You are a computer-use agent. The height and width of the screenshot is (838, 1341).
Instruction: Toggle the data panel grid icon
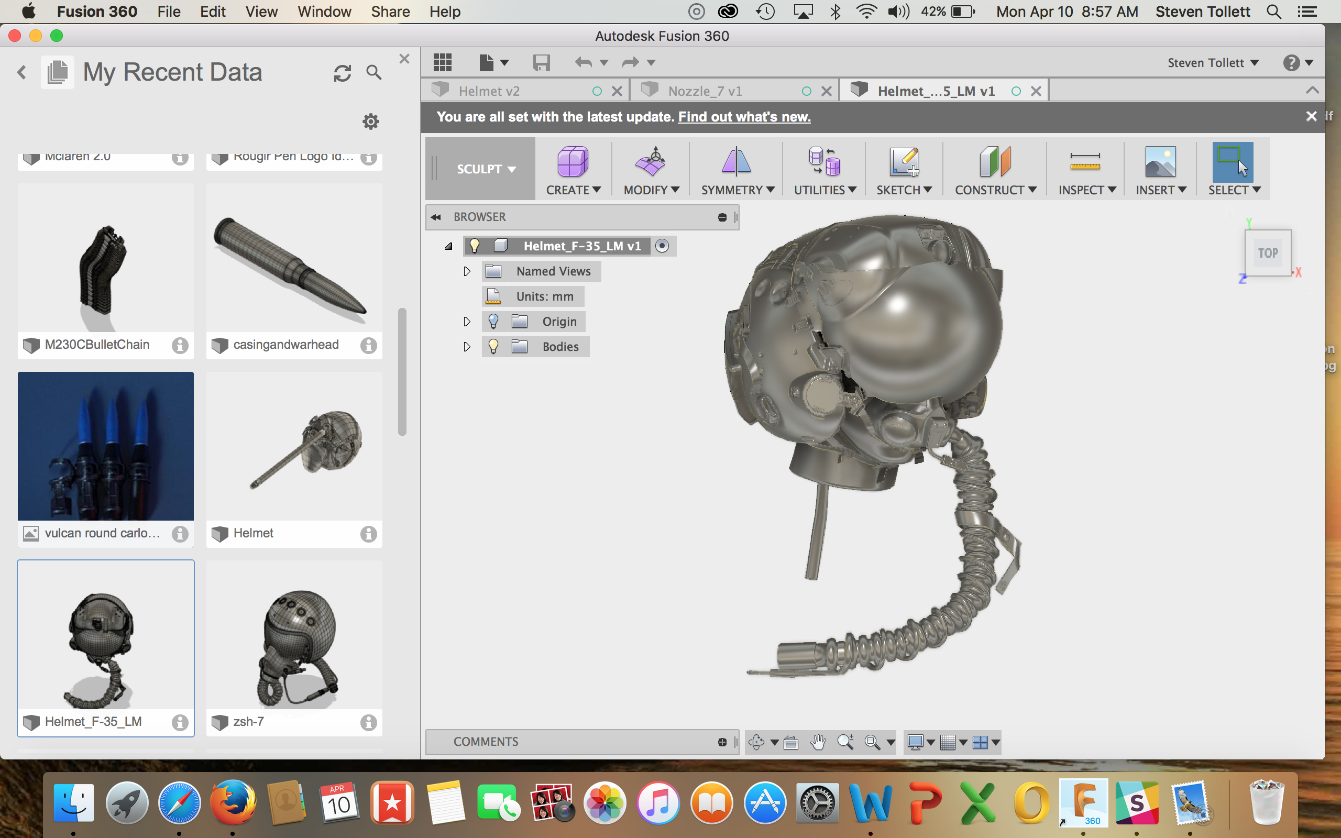(x=442, y=62)
